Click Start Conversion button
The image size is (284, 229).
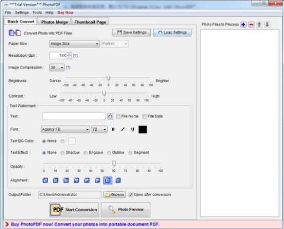(x=74, y=210)
